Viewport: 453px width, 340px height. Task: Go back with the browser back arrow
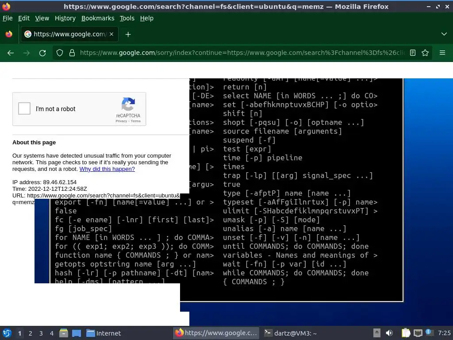(11, 53)
